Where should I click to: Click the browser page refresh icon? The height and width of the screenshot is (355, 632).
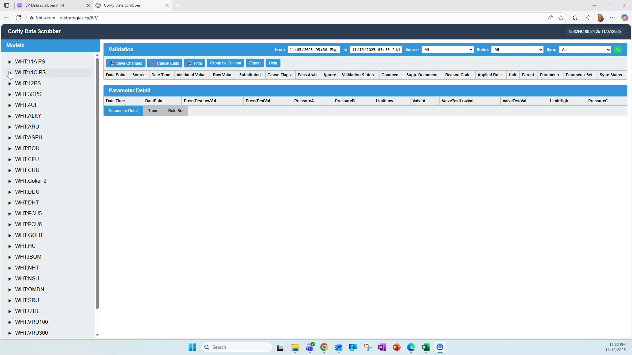tap(18, 18)
